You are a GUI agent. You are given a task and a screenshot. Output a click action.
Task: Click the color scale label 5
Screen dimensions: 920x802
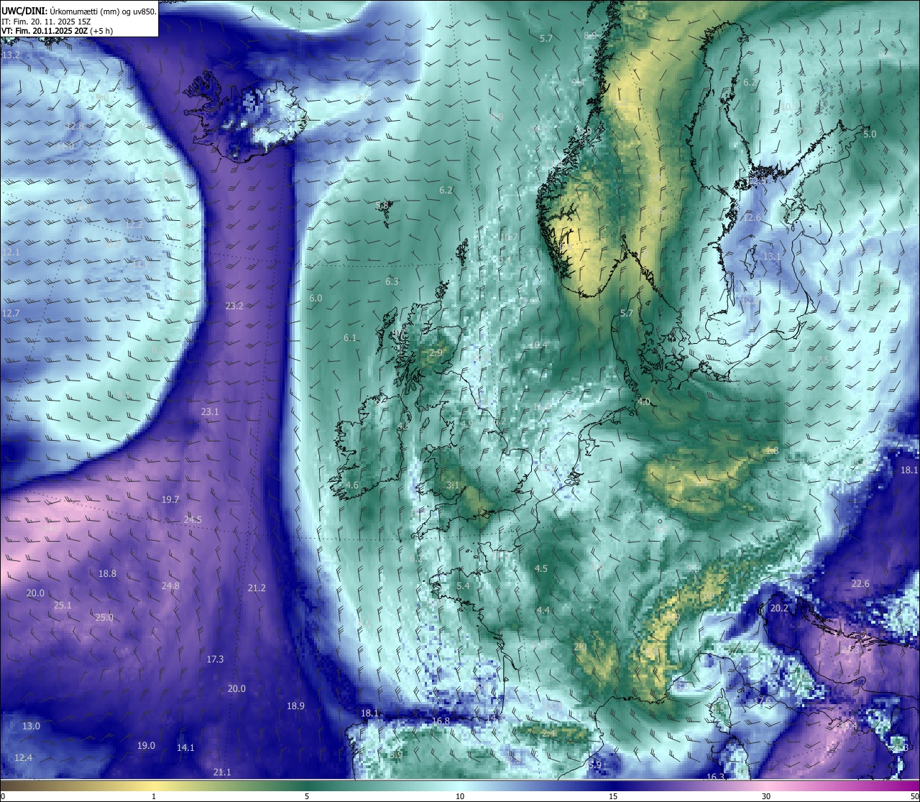(x=307, y=796)
